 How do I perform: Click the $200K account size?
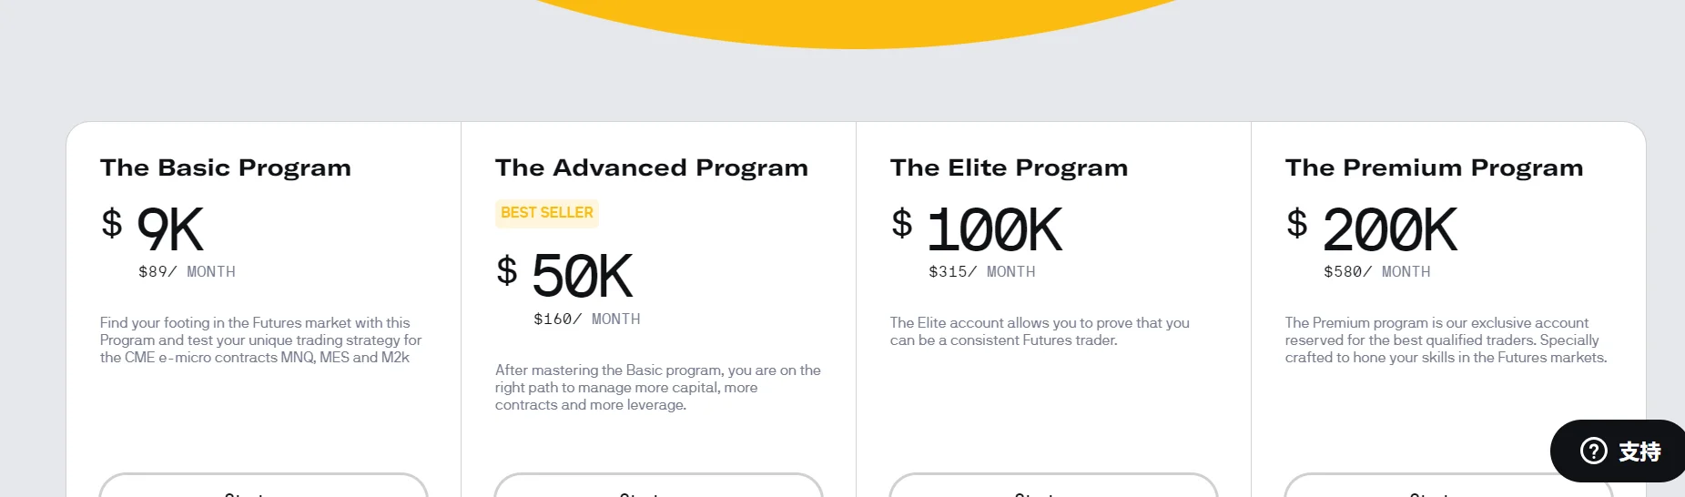(1388, 229)
